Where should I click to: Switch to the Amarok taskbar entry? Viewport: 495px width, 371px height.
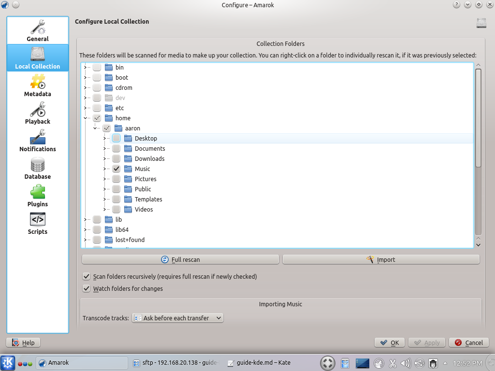click(x=82, y=363)
